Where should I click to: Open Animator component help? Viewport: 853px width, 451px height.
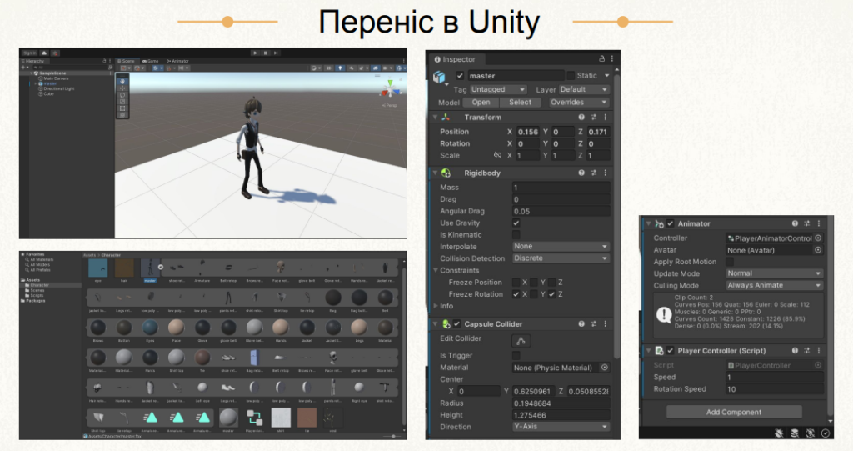click(795, 223)
